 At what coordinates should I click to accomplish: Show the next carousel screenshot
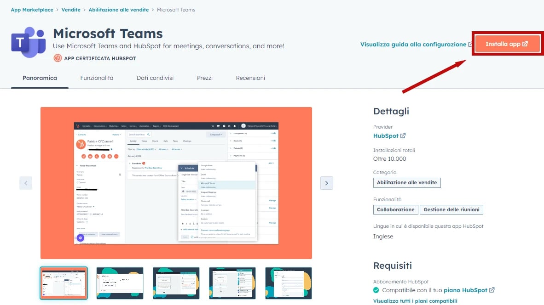tap(326, 183)
